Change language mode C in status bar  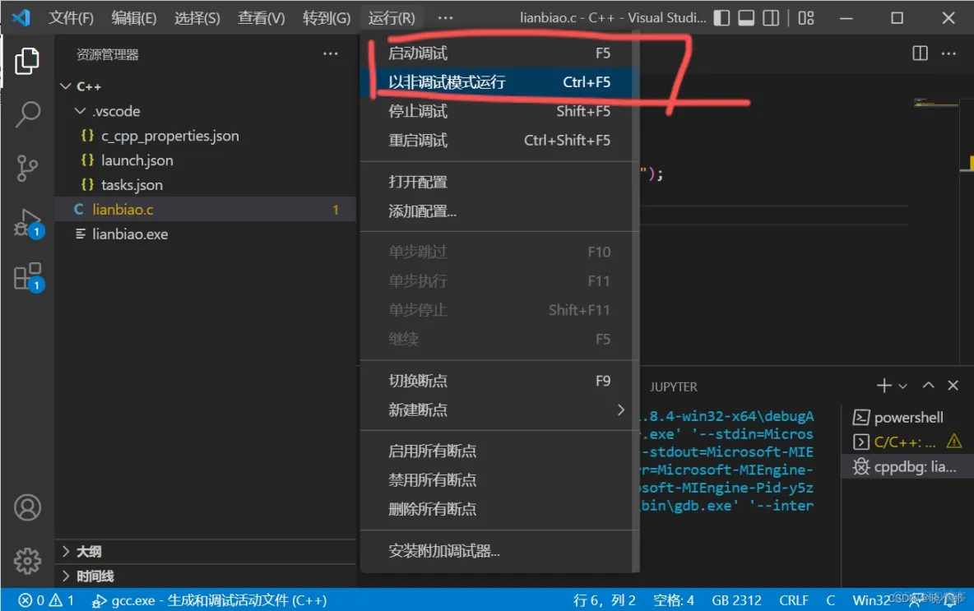pos(831,600)
